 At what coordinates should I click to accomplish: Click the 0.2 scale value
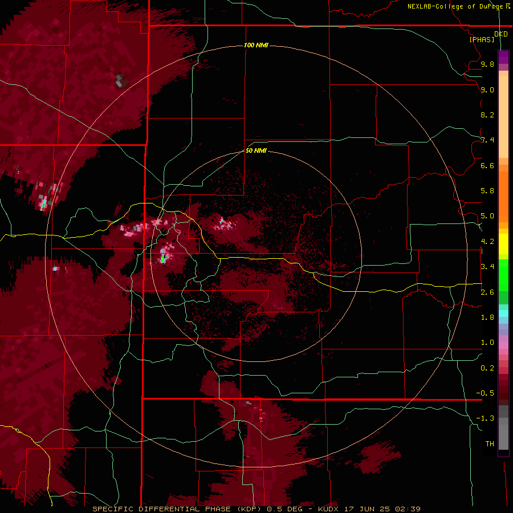pos(487,368)
